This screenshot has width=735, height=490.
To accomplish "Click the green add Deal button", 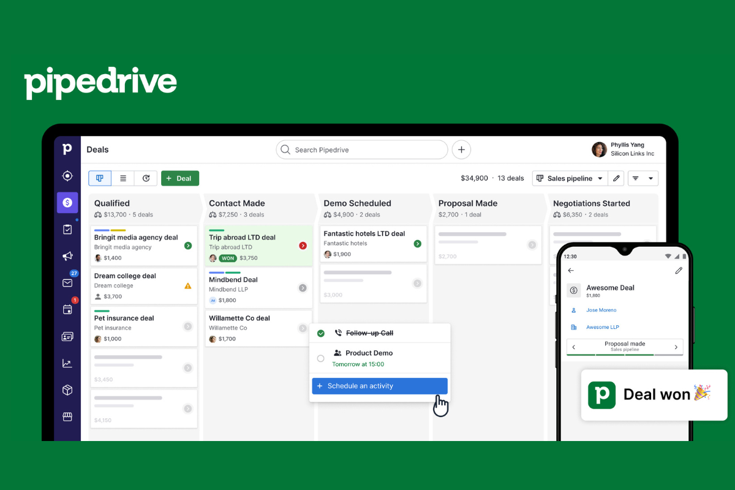I will coord(180,178).
